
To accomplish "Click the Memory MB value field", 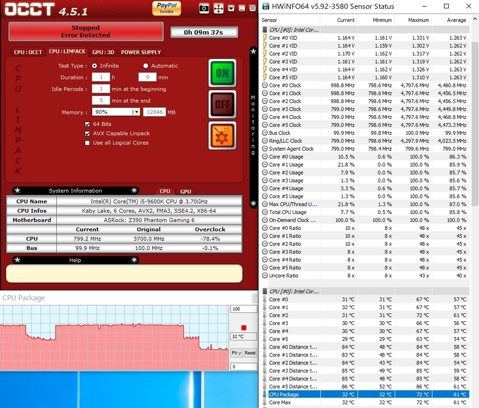I will tap(154, 112).
